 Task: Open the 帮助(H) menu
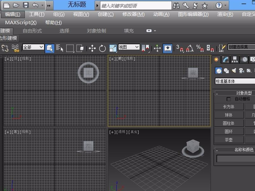pyautogui.click(x=54, y=22)
